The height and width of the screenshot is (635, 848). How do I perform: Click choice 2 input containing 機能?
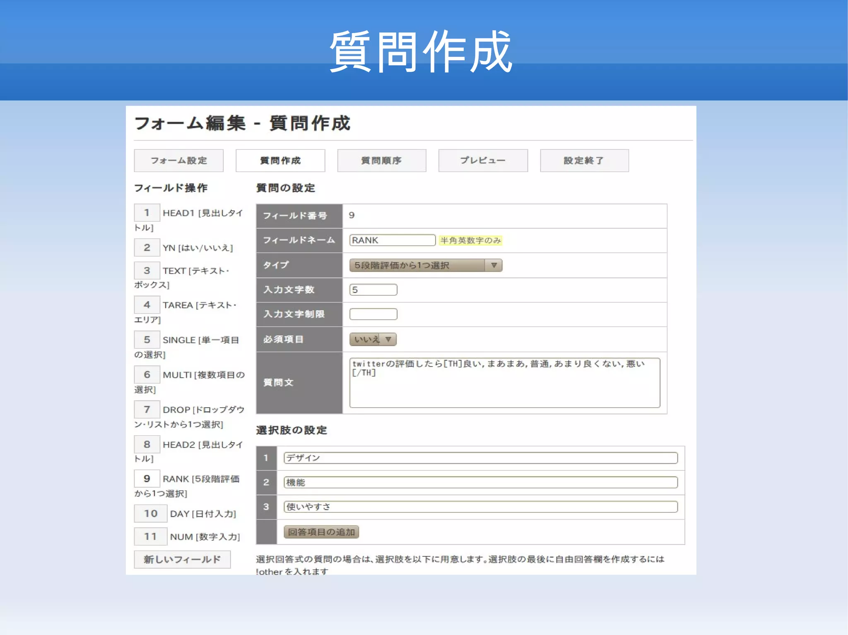(x=481, y=482)
